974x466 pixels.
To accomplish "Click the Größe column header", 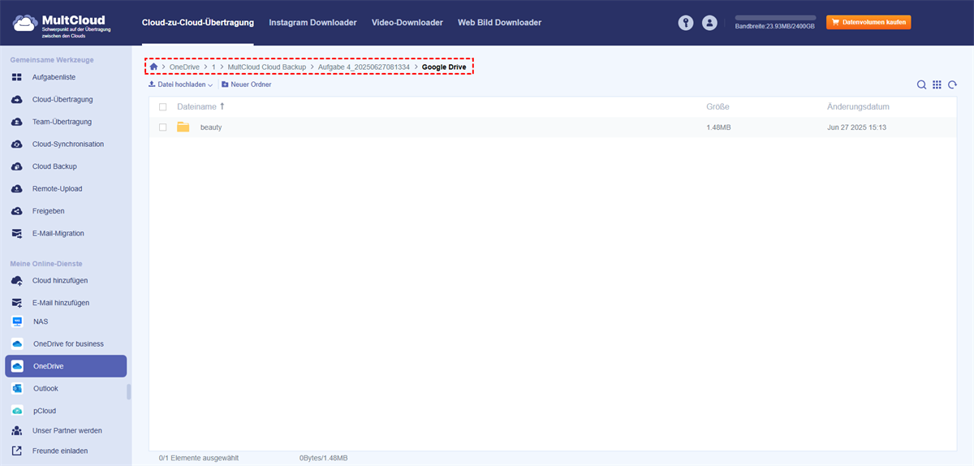I will 718,107.
